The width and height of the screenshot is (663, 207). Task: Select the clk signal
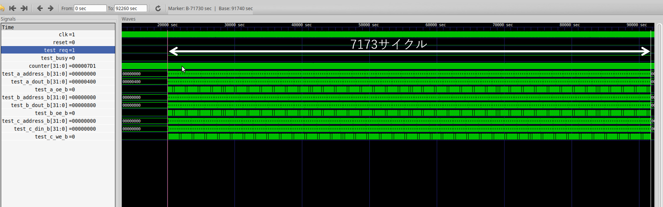[x=67, y=34]
